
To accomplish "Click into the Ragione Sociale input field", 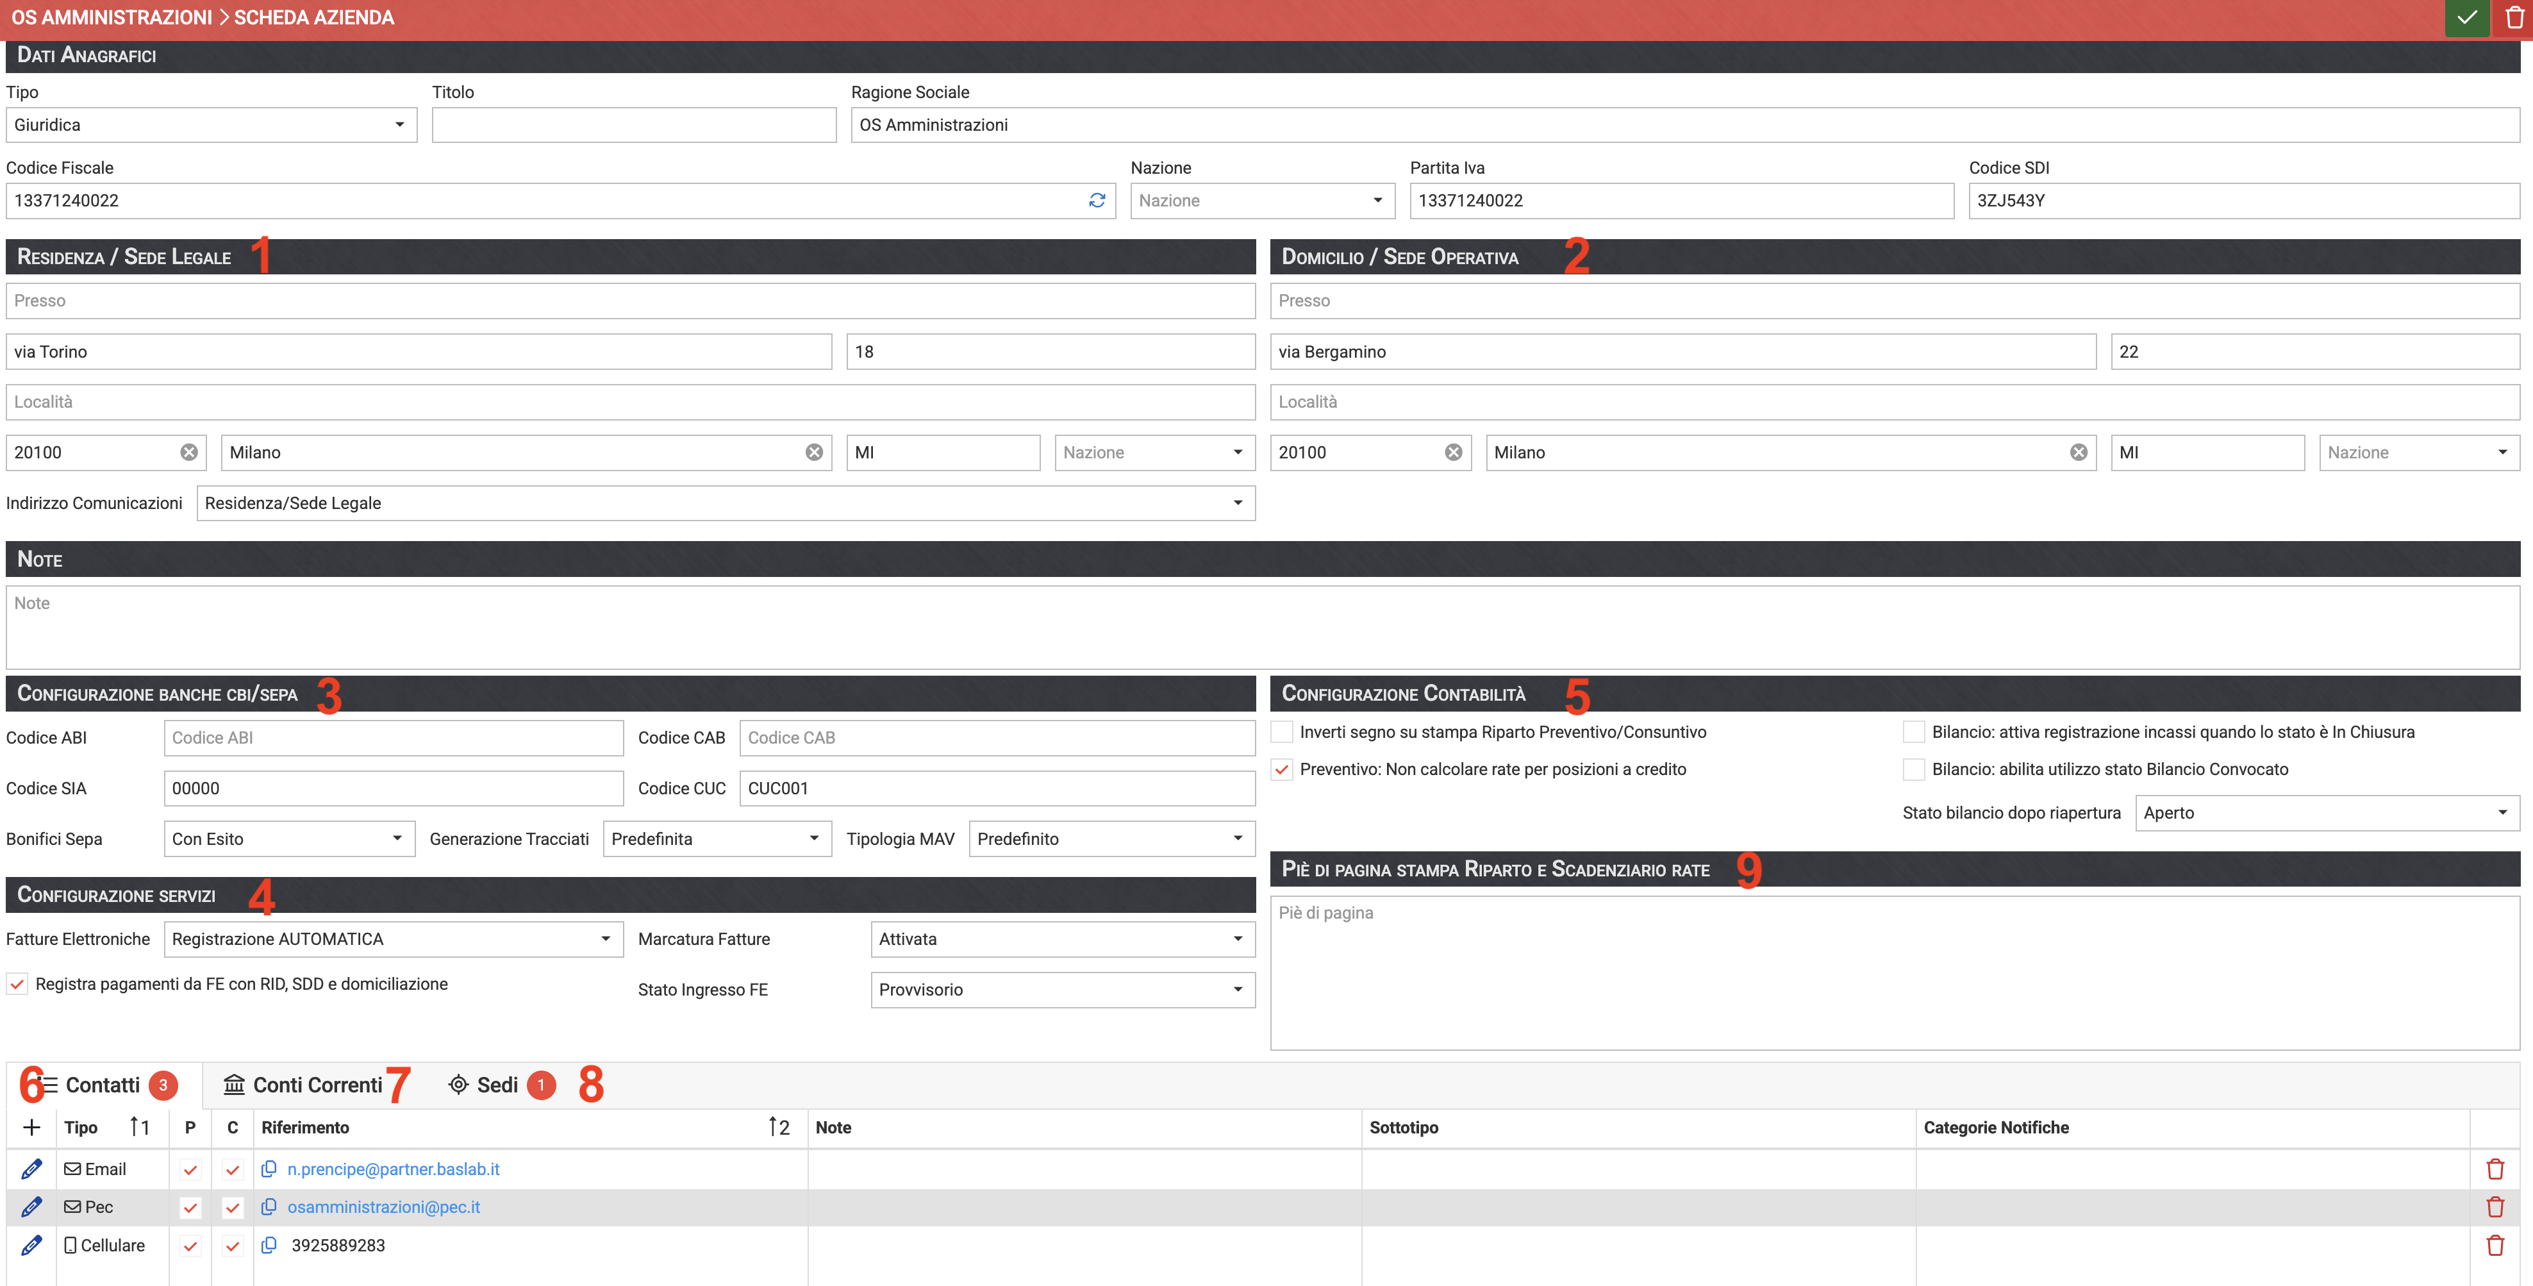I will [1683, 125].
